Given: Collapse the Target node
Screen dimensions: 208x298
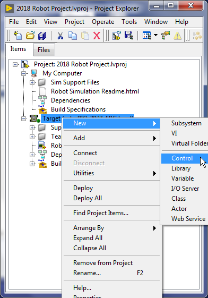Looking at the screenshot, I should point(23,119).
